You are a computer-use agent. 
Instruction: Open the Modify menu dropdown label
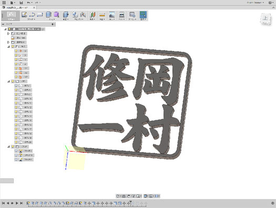(66, 19)
